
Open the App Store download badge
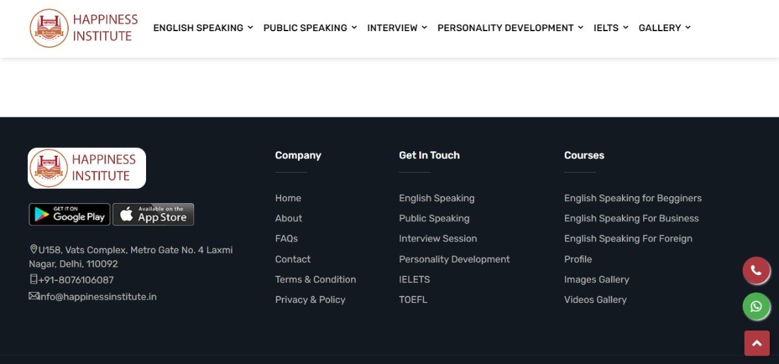(153, 215)
